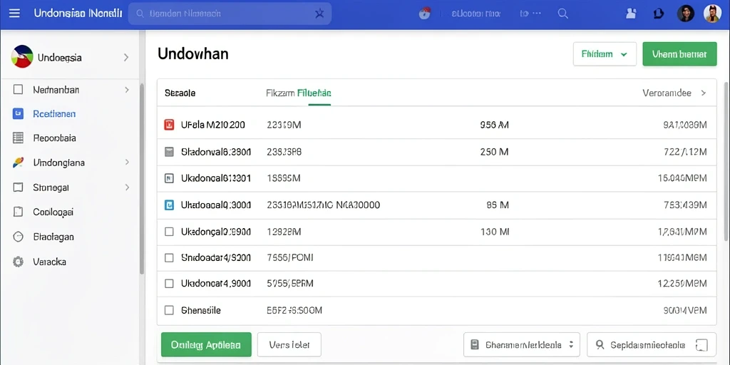The width and height of the screenshot is (730, 365).
Task: Click the green Ooniegg Apdeaa button
Action: tap(206, 344)
